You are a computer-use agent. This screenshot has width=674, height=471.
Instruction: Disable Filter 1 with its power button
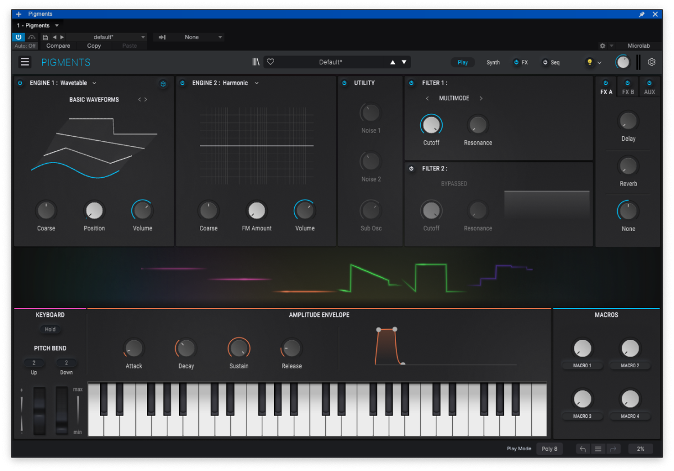point(411,83)
